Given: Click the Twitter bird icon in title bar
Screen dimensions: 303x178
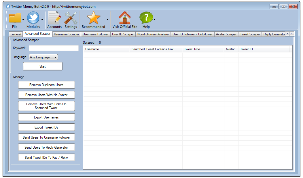Looking at the screenshot, I should [8, 6].
